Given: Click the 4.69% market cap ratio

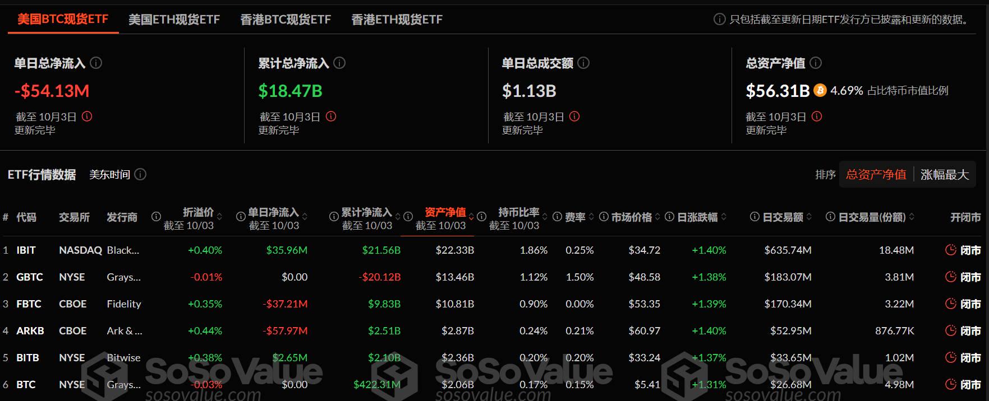Looking at the screenshot, I should click(847, 90).
